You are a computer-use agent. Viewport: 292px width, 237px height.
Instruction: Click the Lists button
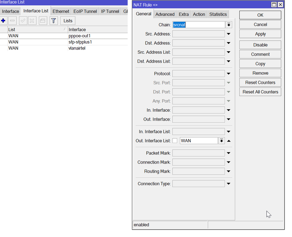tap(68, 21)
